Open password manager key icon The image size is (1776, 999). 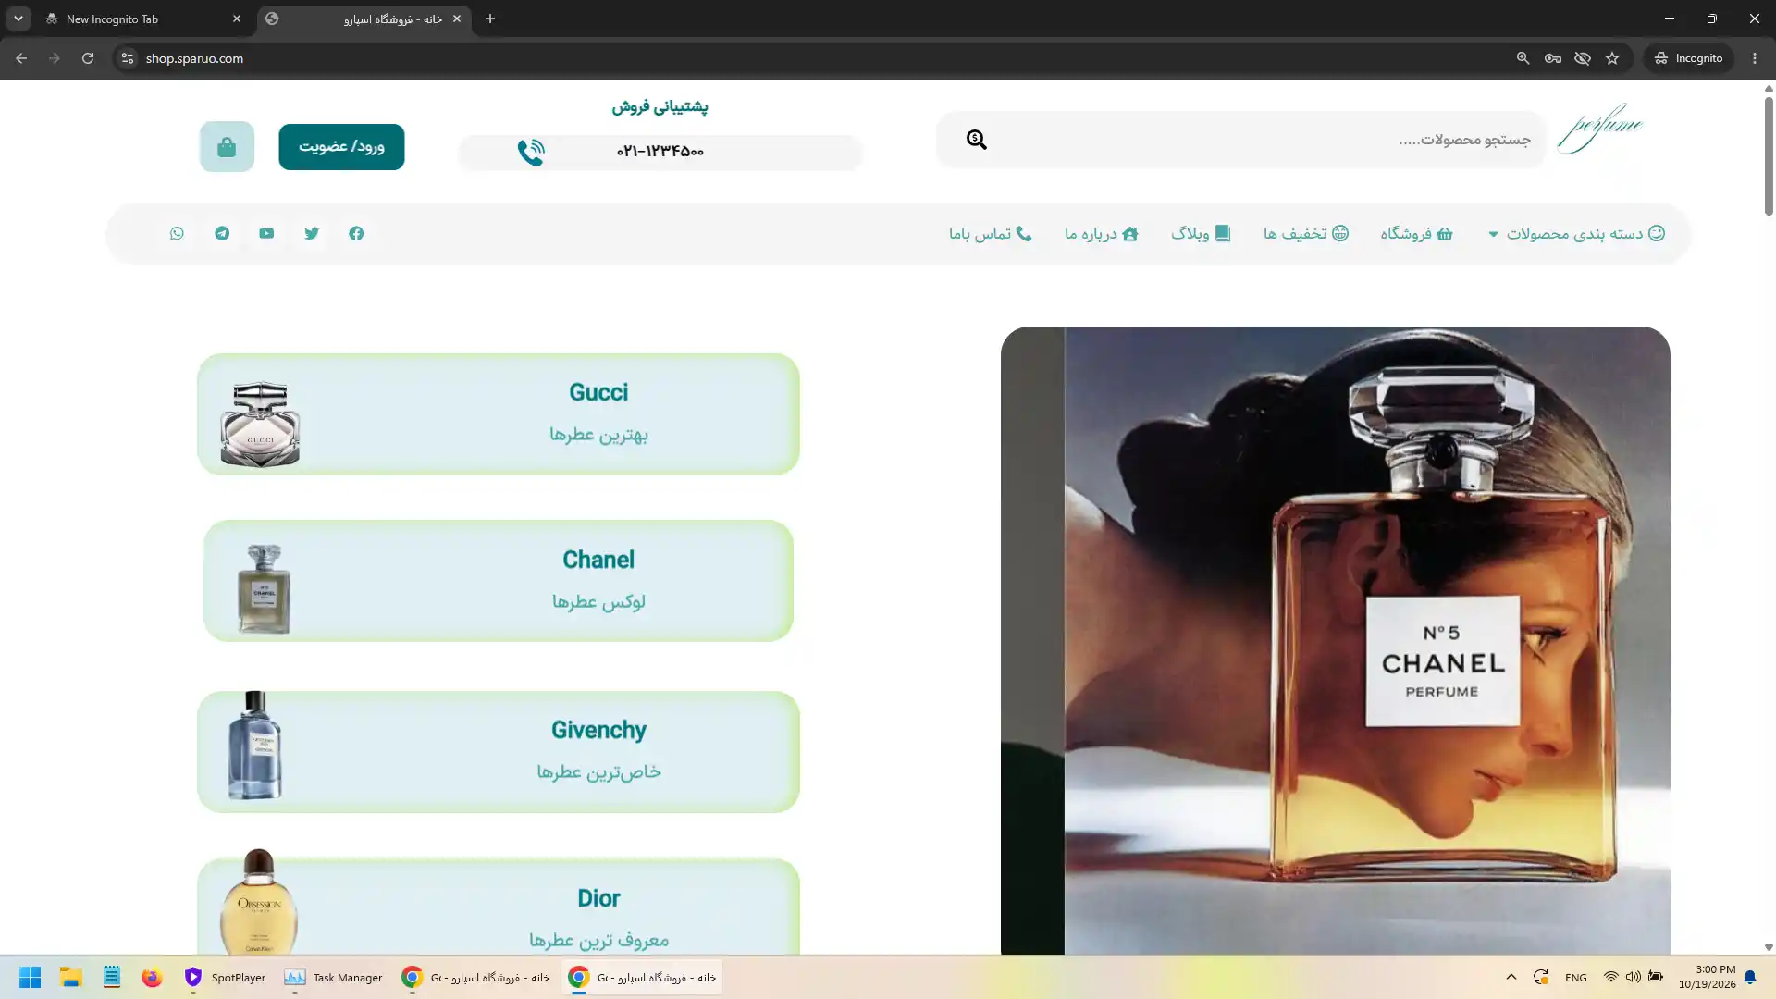click(1553, 58)
